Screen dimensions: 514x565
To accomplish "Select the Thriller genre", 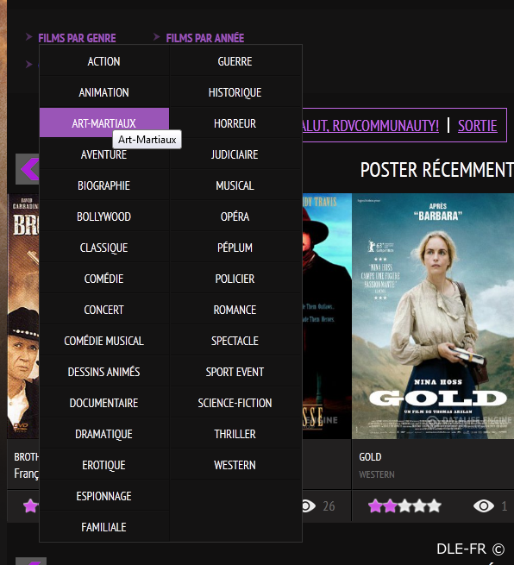I will (x=235, y=434).
